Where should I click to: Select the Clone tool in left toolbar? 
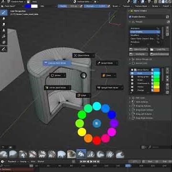(x=4, y=30)
